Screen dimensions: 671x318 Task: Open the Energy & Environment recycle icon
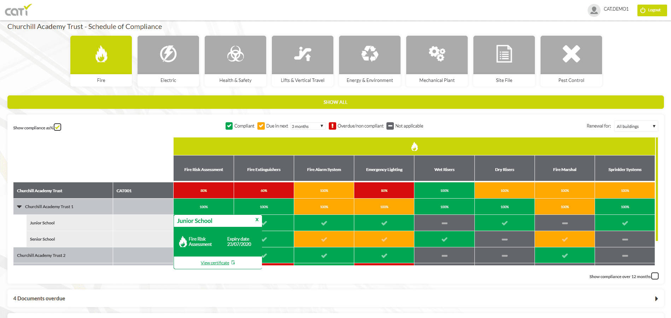pos(370,54)
